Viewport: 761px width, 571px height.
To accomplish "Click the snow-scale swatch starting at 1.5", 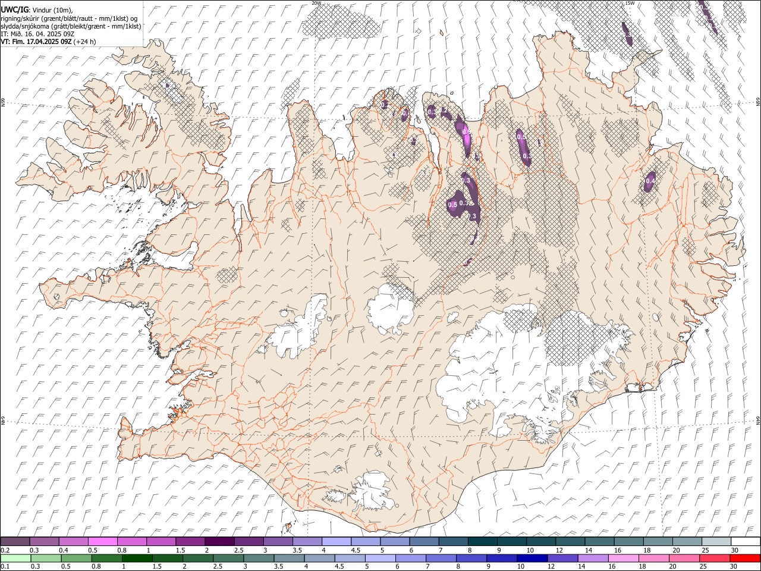I will click(190, 541).
